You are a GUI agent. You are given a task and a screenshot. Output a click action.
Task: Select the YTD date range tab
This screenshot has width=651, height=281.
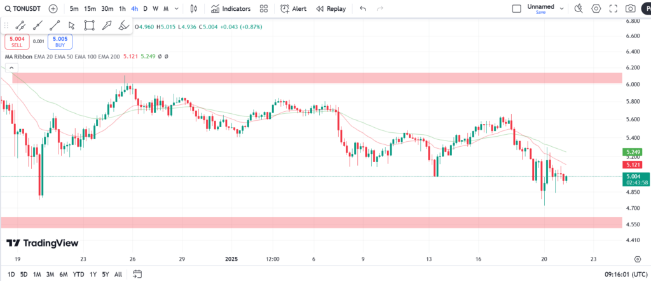[79, 274]
